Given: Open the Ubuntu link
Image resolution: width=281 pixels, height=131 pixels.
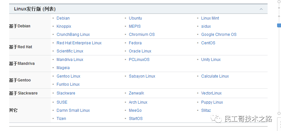Looking at the screenshot, I should [x=135, y=18].
